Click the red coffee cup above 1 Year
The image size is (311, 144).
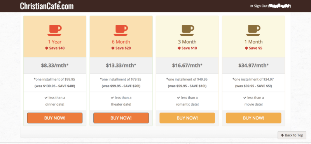[54, 31]
